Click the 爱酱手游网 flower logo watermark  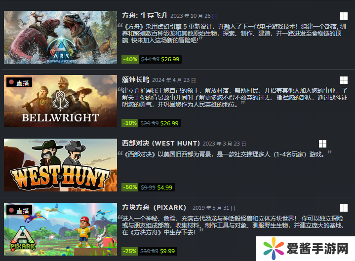point(273,249)
